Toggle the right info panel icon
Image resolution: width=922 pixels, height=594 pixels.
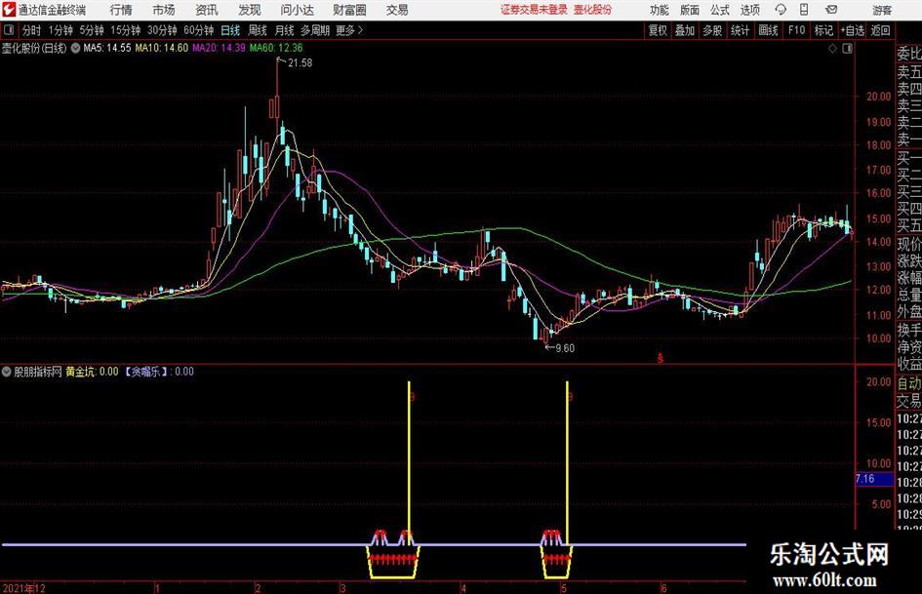pos(847,49)
